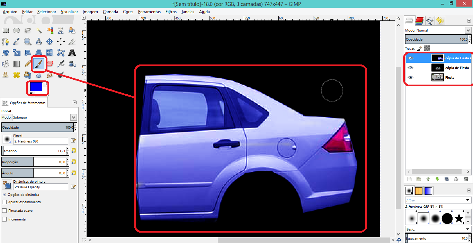Choose the Scissors Select tool
The image size is (473, 243).
tap(61, 31)
